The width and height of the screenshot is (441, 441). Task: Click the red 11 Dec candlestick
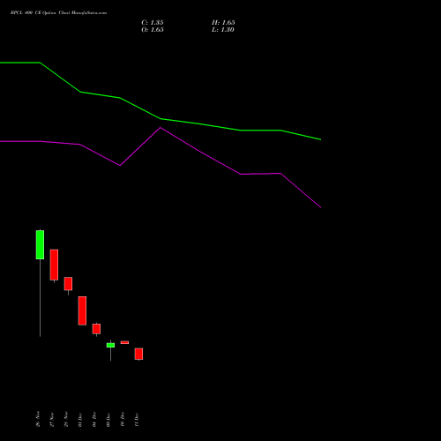click(x=138, y=354)
